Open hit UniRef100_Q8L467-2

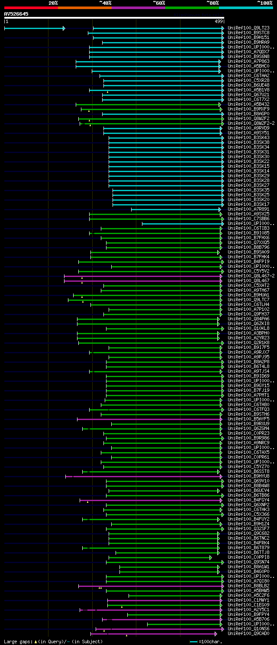(251, 276)
